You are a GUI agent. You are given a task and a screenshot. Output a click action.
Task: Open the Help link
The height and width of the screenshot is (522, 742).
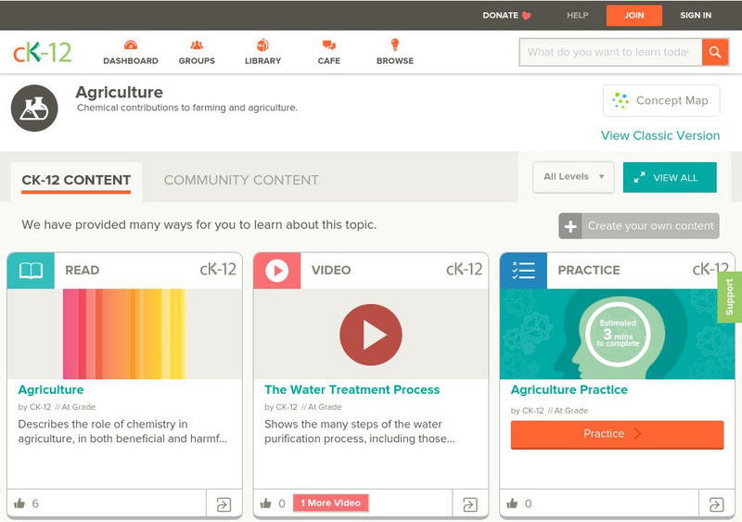click(577, 16)
